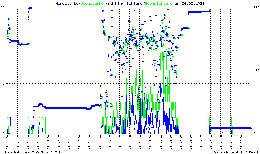
Task: Click the x-axis label '24. 22:00'
Action: (x=231, y=142)
